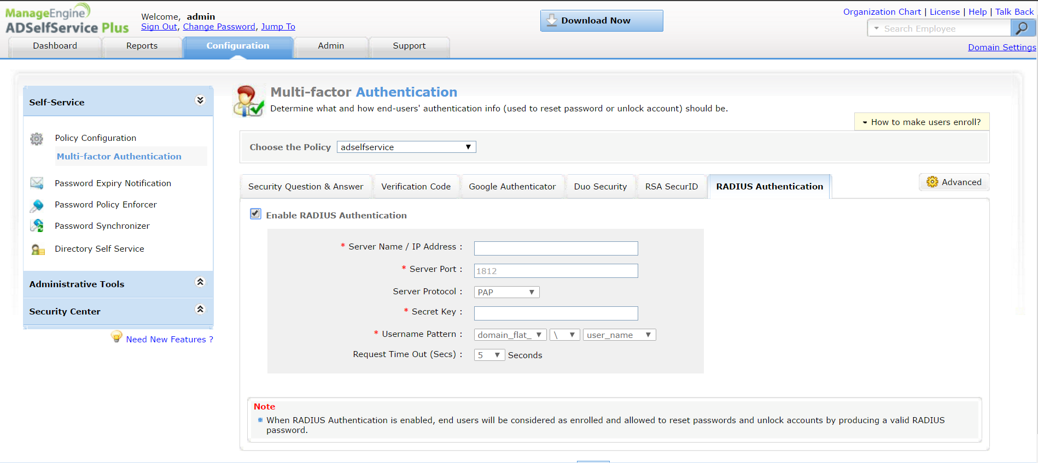
Task: Click the Multi-factor Authentication header icon
Action: (249, 101)
